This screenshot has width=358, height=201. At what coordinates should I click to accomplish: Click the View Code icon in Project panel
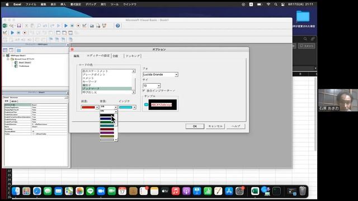[x=5, y=50]
